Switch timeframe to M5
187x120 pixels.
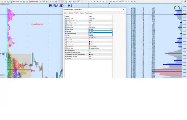tap(114, 1)
